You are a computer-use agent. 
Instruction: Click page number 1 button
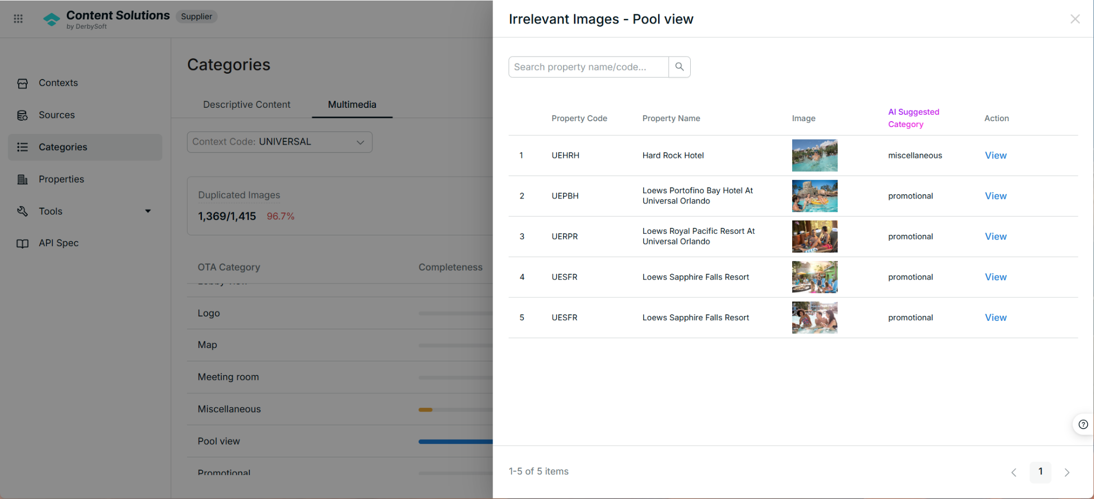(1040, 472)
